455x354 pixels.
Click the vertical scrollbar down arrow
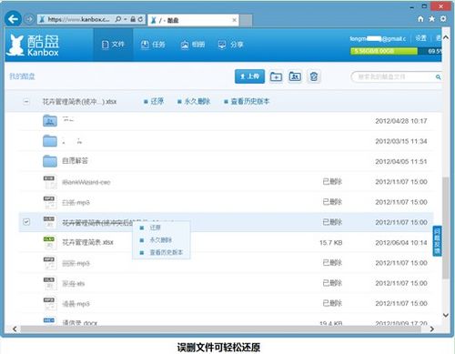tap(445, 315)
